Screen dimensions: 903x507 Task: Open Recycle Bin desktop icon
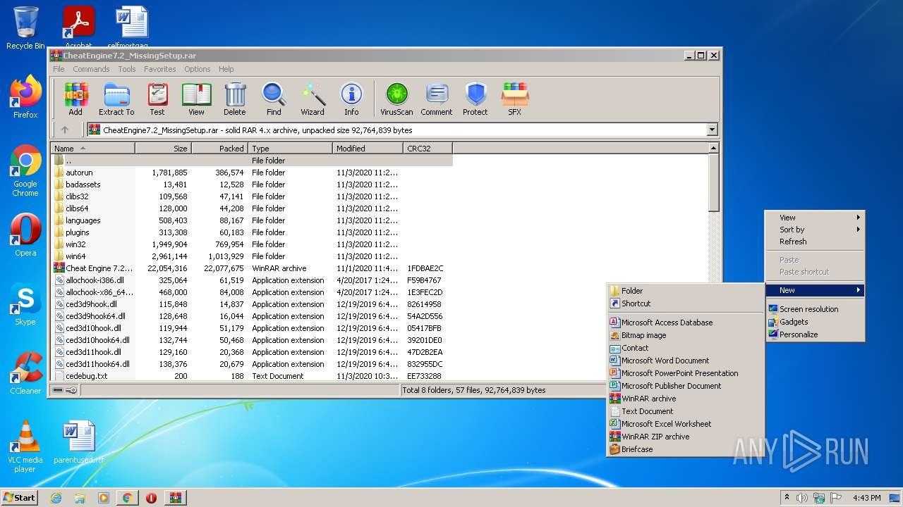(x=25, y=28)
